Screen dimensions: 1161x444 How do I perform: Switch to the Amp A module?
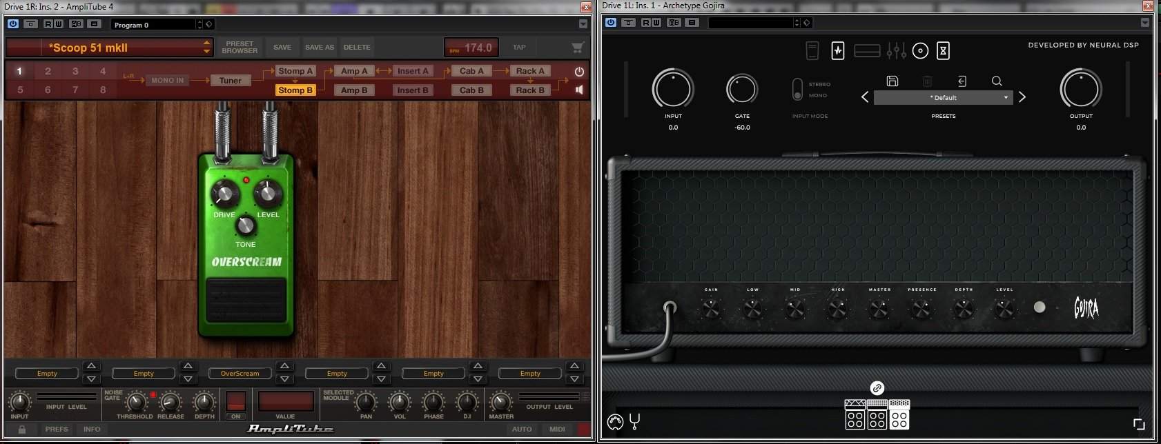click(354, 71)
